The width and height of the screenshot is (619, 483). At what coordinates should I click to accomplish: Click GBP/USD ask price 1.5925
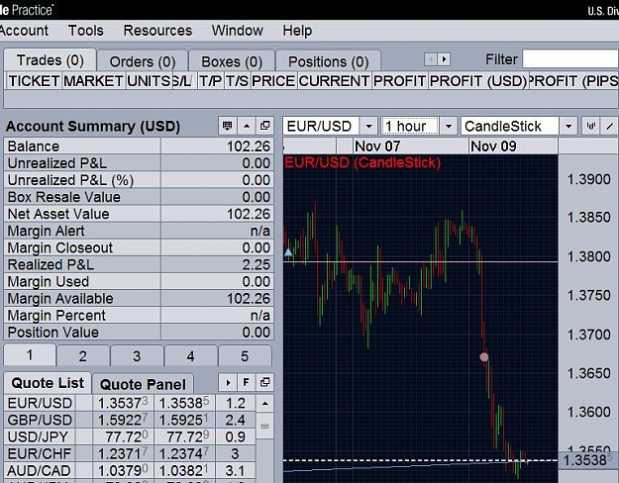184,420
